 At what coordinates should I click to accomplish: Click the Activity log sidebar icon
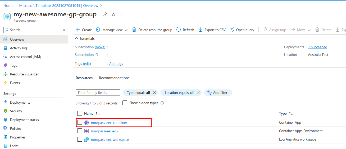[5, 48]
